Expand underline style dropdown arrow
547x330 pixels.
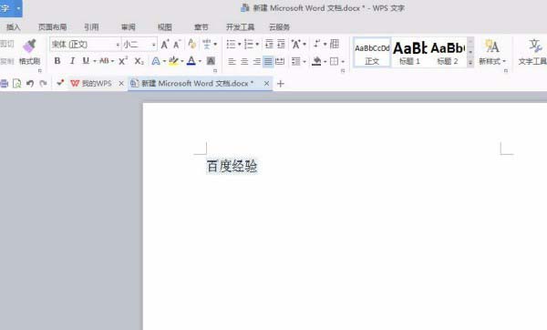(95, 61)
